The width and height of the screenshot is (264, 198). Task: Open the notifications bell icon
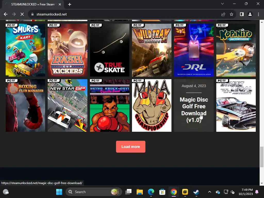[x=257, y=192]
